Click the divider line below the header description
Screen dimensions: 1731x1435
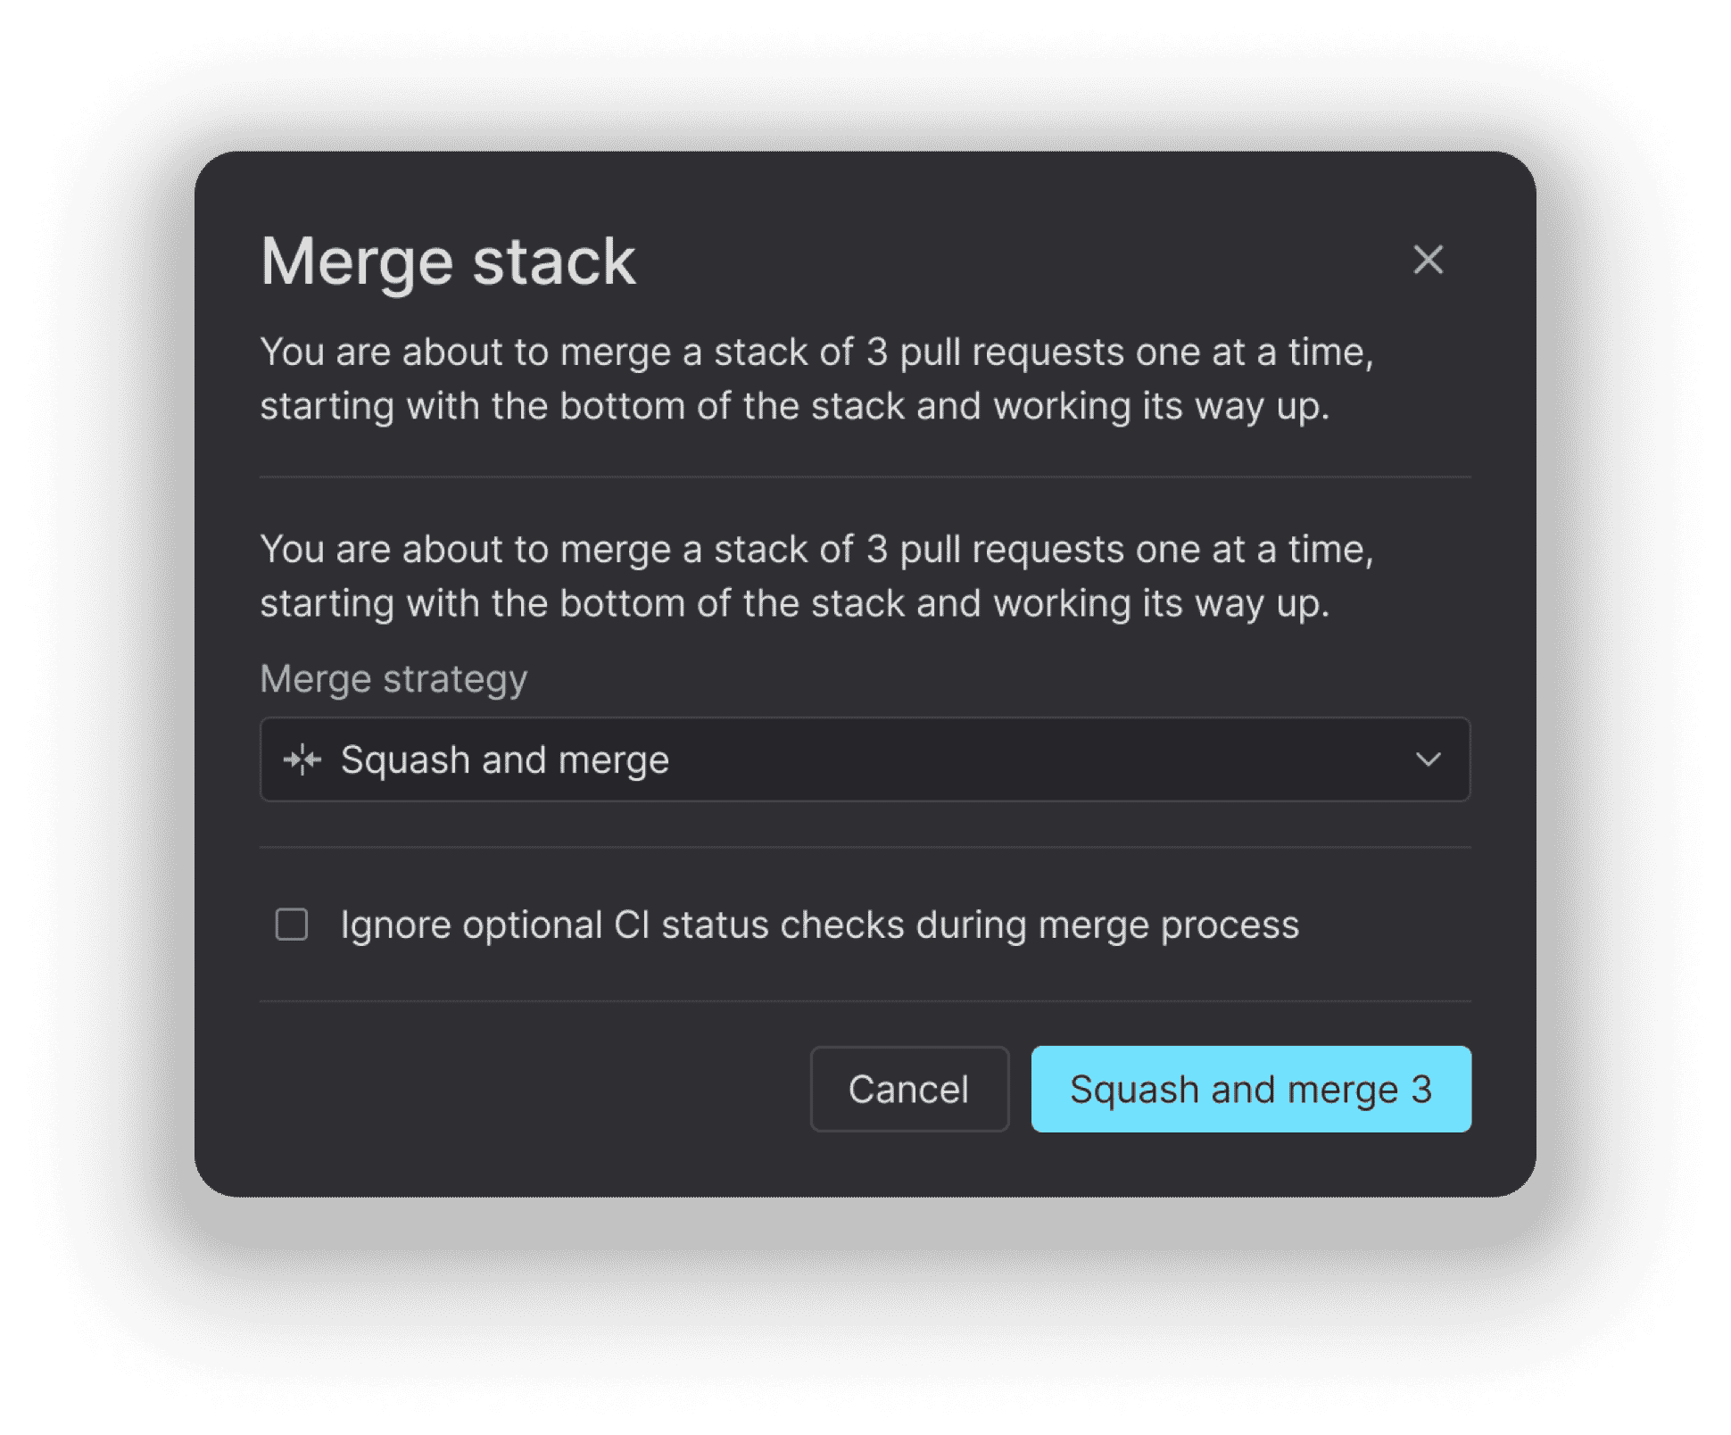pyautogui.click(x=865, y=477)
